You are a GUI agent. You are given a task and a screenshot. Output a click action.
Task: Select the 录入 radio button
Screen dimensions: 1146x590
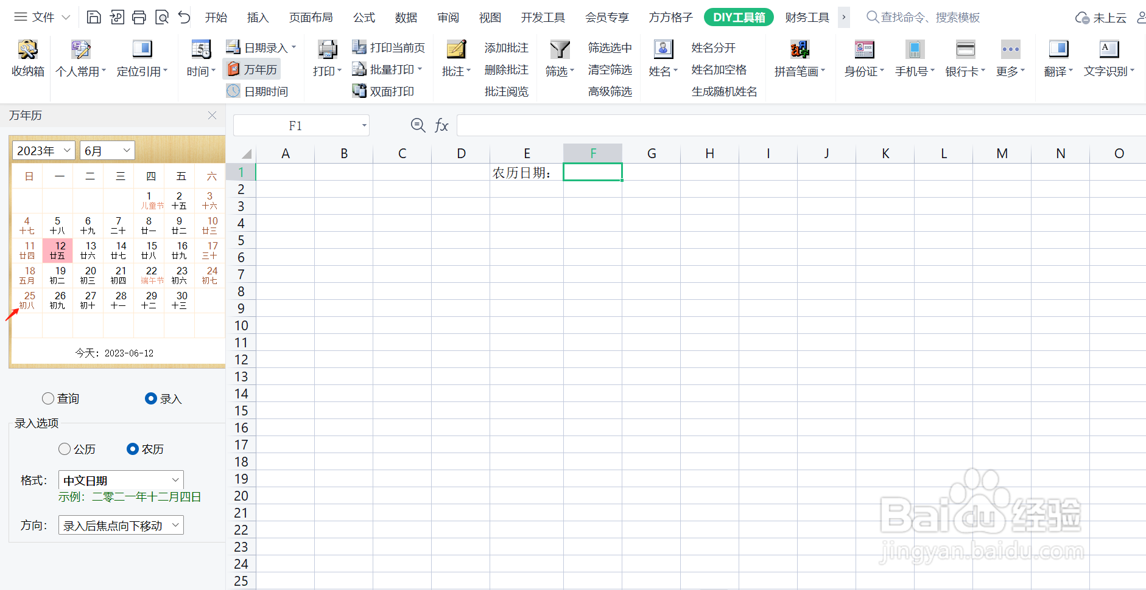coord(151,398)
